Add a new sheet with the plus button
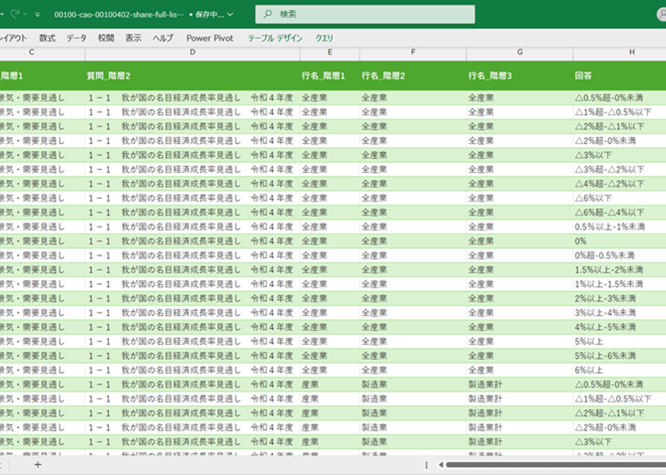The height and width of the screenshot is (475, 666). [37, 465]
